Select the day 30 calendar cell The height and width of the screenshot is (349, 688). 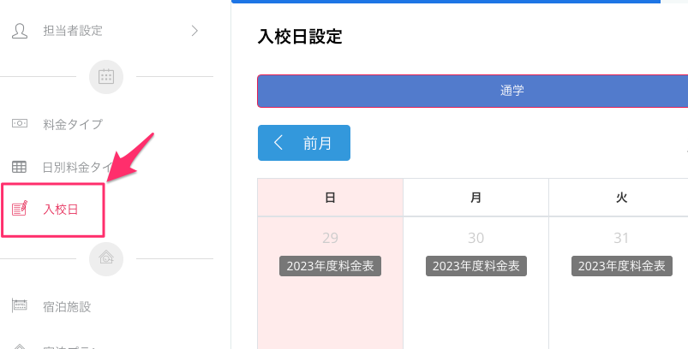click(476, 308)
